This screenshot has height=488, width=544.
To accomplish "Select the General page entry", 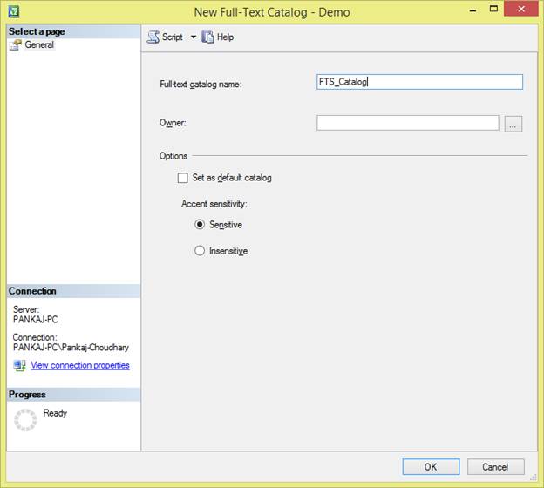I will 39,44.
